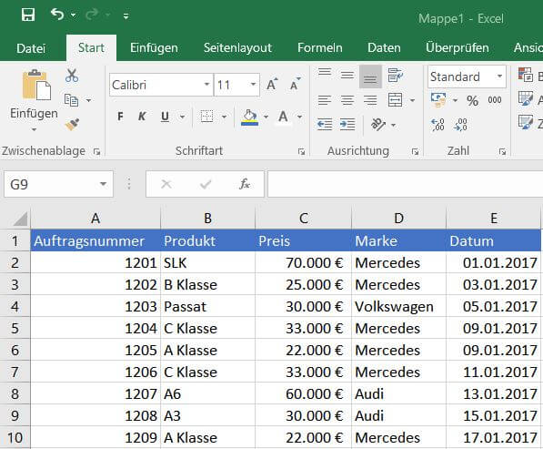Click the Increase Font Size icon
Viewport: 543px width, 449px height.
[272, 85]
